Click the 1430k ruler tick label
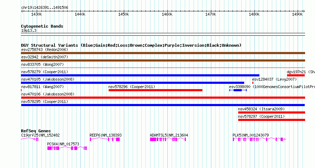The width and height of the screenshot is (315, 168). [36, 15]
